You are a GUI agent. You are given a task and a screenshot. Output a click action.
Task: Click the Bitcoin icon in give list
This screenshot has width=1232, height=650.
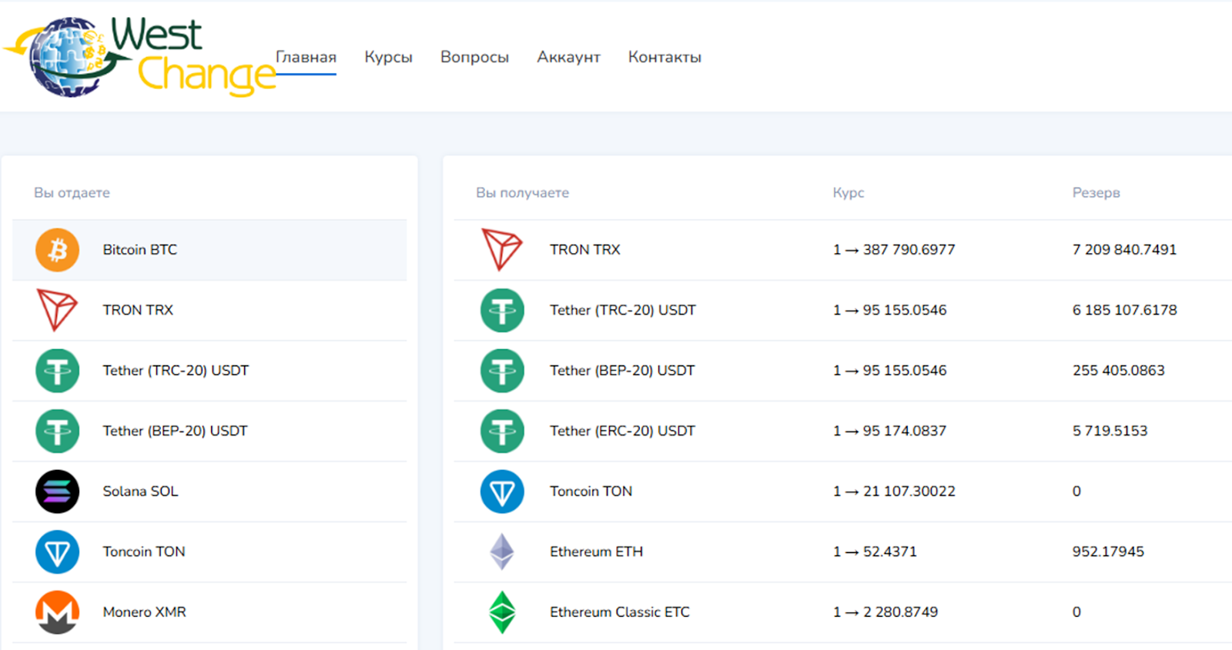57,250
